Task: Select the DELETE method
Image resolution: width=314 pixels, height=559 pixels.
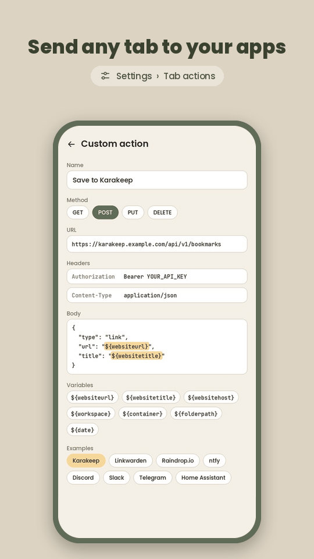Action: pos(162,213)
